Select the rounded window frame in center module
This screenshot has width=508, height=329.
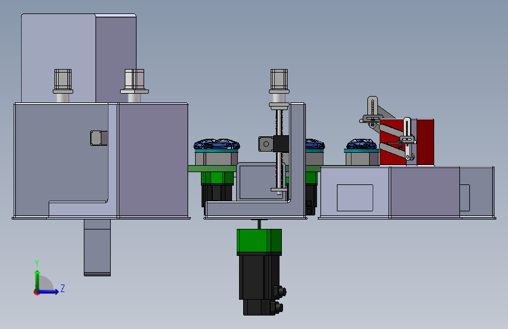[x=261, y=182]
